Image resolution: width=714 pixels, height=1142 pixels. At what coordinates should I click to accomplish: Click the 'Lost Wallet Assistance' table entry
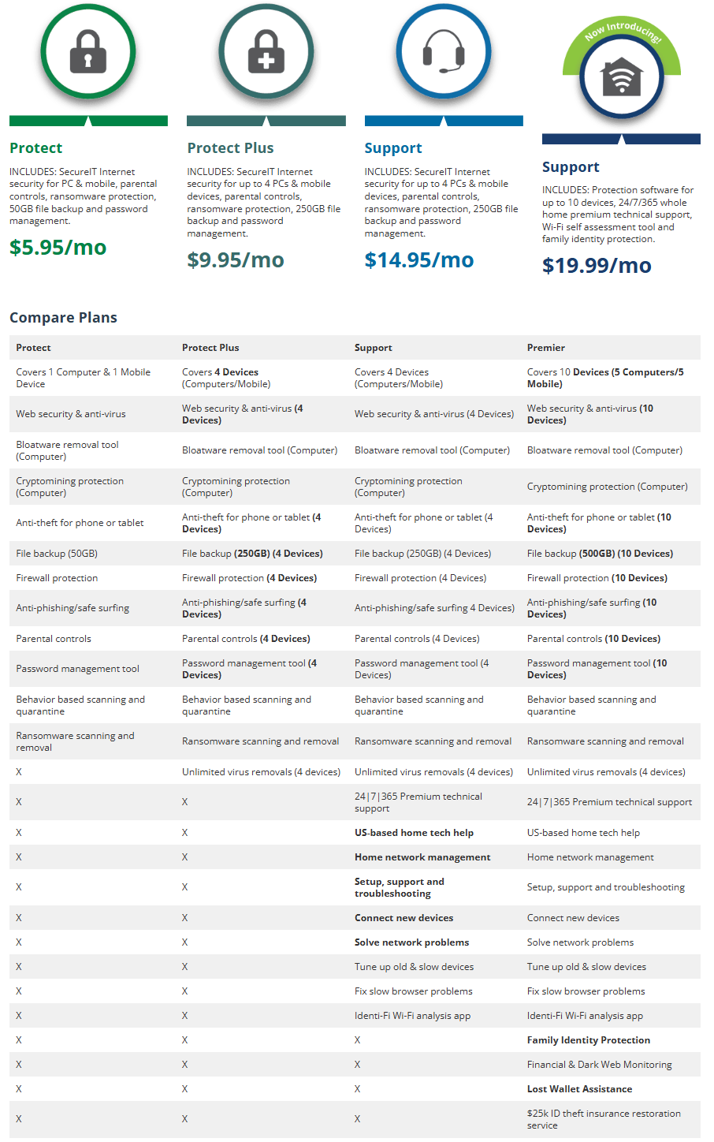(x=579, y=1089)
